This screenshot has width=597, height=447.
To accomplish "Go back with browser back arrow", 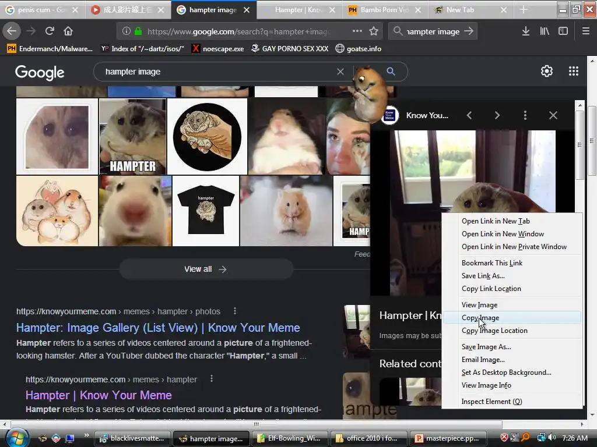I will [x=12, y=31].
